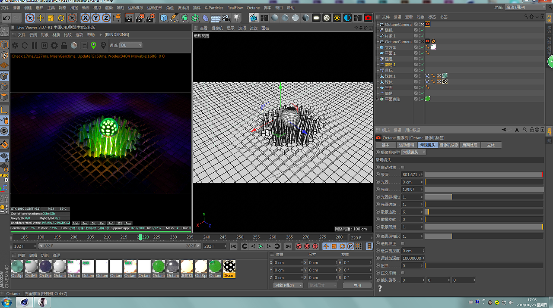Image resolution: width=553 pixels, height=308 pixels.
Task: Open the 摄像机类型 常规镜头 dropdown
Action: click(x=414, y=152)
